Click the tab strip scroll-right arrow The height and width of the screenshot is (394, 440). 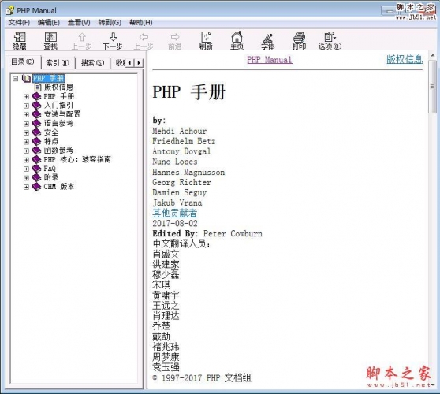pyautogui.click(x=139, y=63)
